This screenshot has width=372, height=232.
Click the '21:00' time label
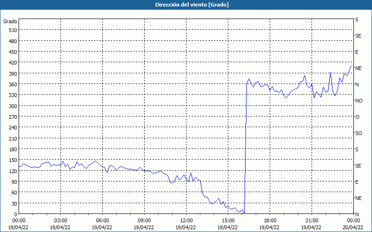pyautogui.click(x=312, y=221)
